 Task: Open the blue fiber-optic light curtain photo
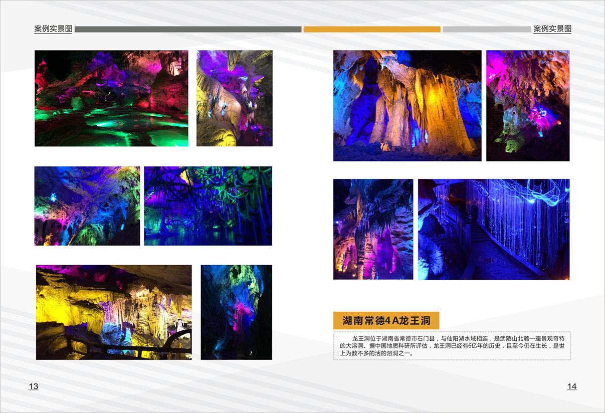pos(494,229)
